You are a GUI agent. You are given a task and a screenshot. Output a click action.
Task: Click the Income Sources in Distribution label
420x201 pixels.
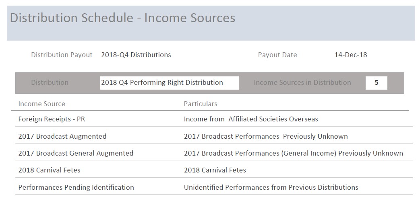[x=302, y=83]
